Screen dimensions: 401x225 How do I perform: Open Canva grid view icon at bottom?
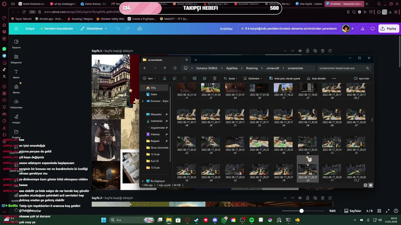[x=379, y=211]
